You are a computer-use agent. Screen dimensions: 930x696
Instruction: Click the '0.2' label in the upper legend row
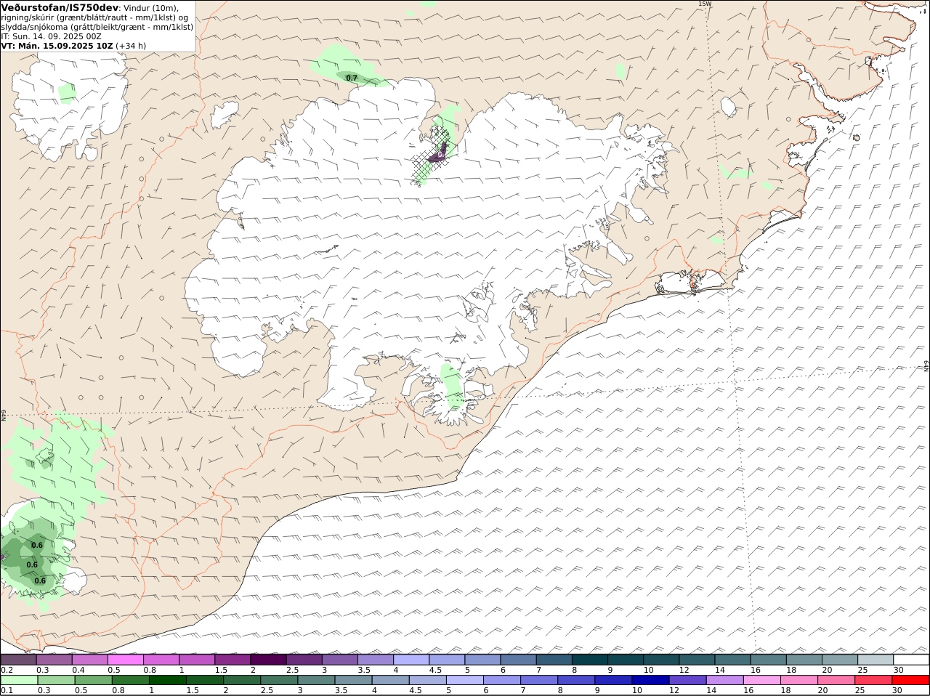click(7, 670)
